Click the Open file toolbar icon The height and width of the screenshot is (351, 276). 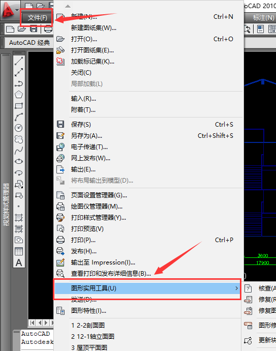pos(22,29)
